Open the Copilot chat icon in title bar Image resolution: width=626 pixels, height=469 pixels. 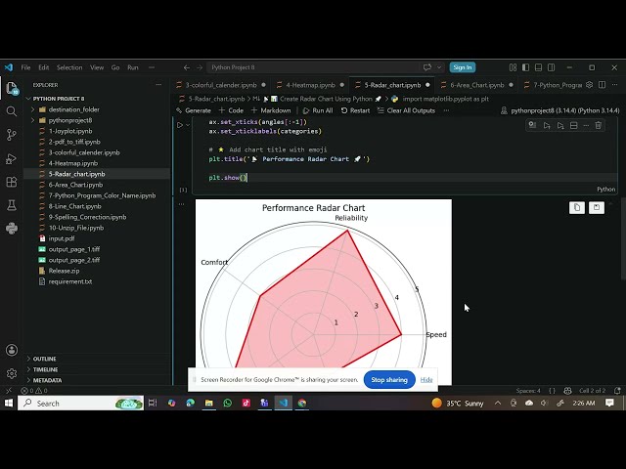pyautogui.click(x=427, y=67)
